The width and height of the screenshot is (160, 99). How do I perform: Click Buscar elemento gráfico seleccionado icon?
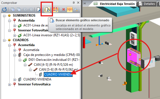47,10
